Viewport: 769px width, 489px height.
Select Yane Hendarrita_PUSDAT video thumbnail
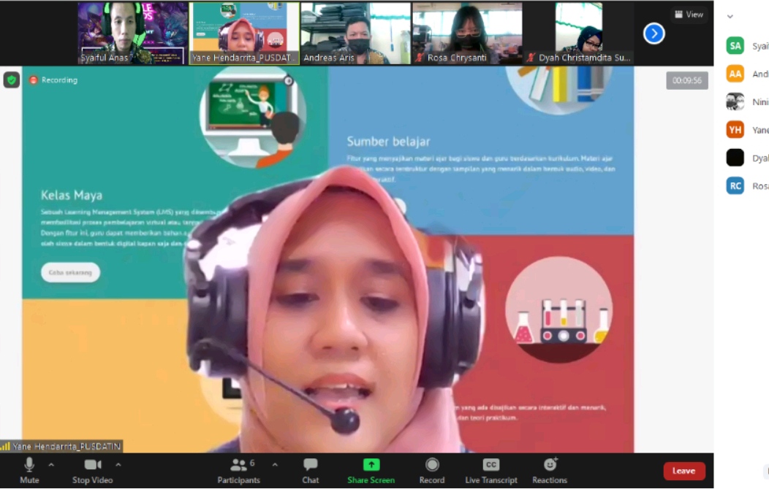[x=244, y=34]
